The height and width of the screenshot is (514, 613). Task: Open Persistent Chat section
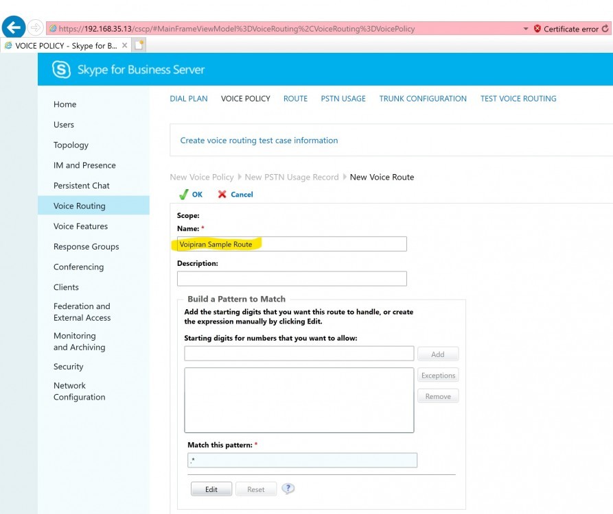(x=81, y=186)
